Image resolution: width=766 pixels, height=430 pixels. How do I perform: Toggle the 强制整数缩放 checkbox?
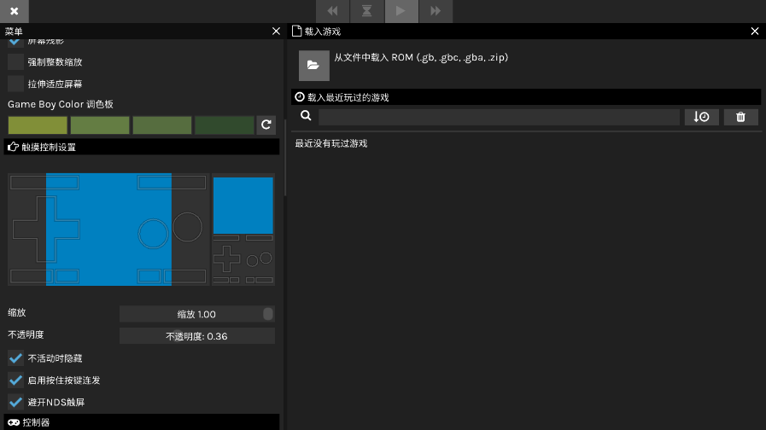coord(15,61)
